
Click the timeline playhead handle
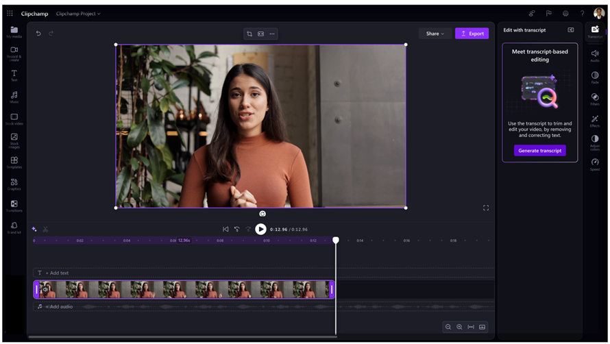pos(336,240)
